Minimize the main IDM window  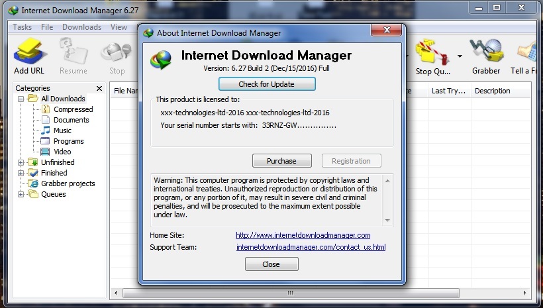tap(479, 8)
